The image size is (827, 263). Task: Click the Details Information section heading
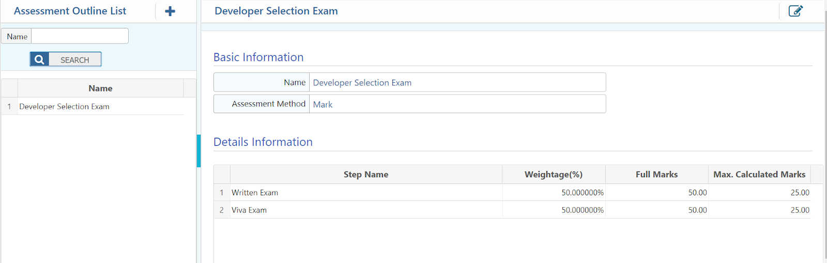[x=263, y=142]
